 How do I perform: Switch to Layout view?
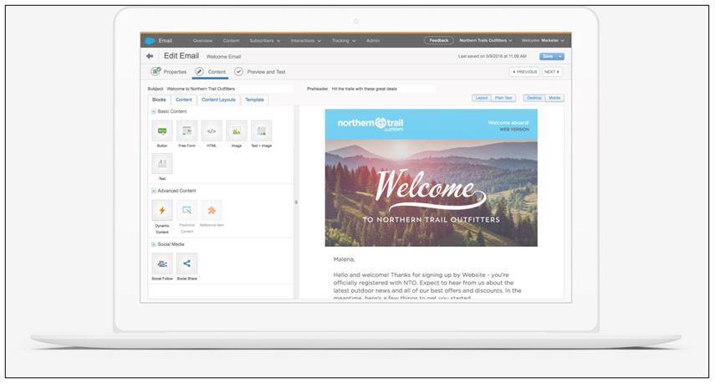pos(482,98)
